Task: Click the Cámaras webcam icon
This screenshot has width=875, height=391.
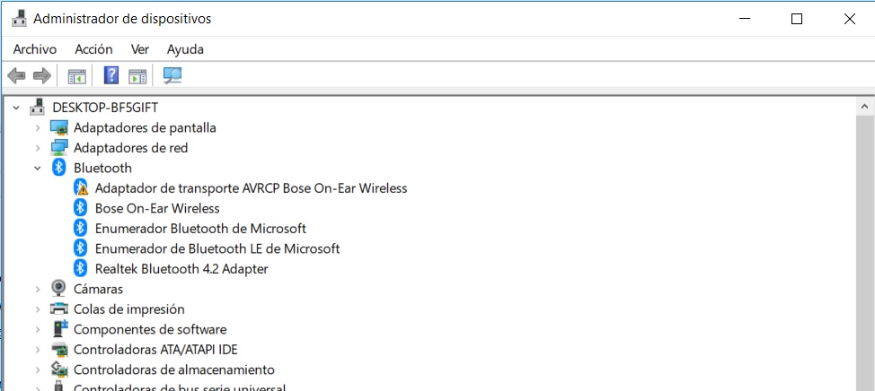Action: click(x=59, y=289)
